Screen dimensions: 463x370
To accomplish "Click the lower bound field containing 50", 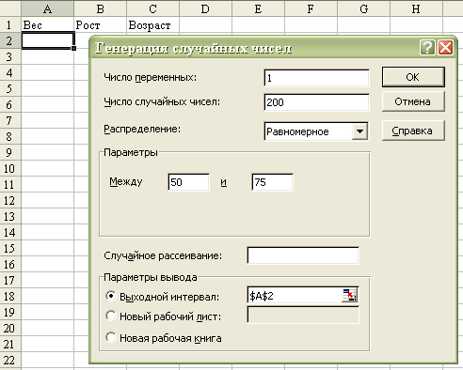I will tap(188, 182).
